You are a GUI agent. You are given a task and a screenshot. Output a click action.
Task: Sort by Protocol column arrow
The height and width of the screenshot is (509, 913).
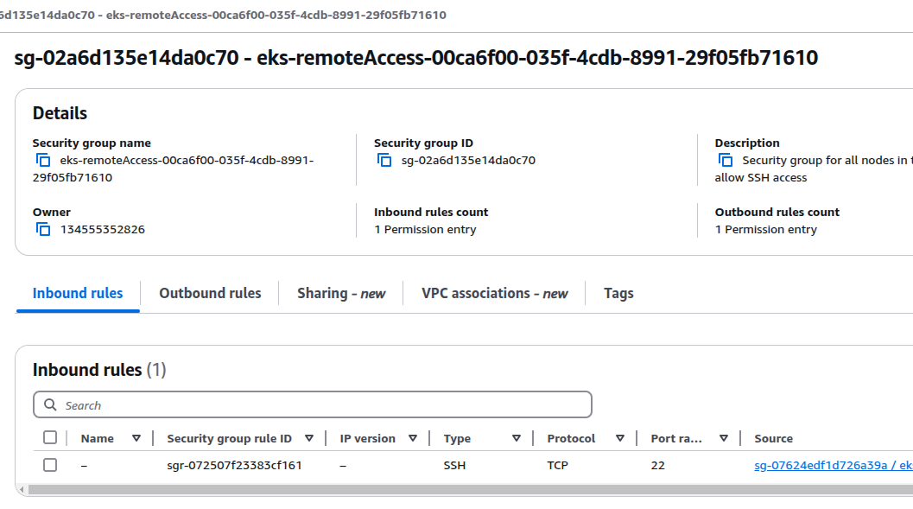[x=620, y=438]
